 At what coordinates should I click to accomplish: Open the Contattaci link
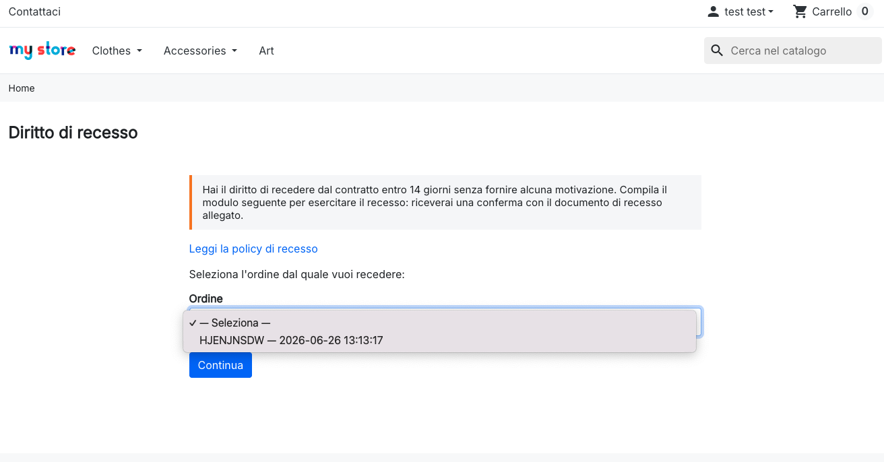pyautogui.click(x=34, y=11)
